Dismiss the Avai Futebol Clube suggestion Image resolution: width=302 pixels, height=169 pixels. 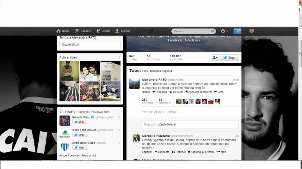[x=119, y=143]
